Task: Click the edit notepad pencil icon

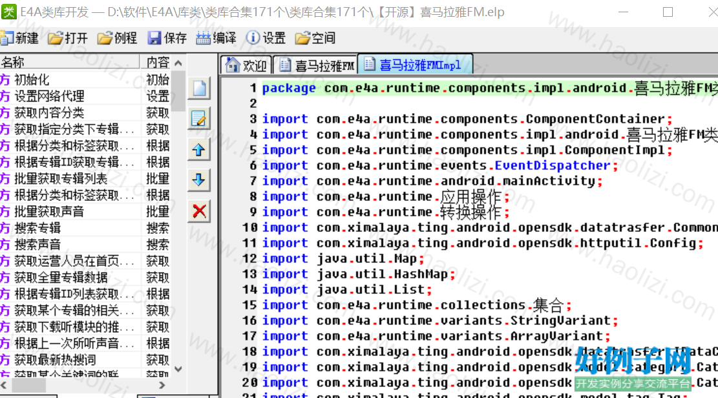Action: [199, 119]
